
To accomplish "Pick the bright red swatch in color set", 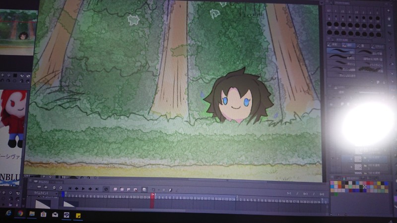I will coord(368,183).
